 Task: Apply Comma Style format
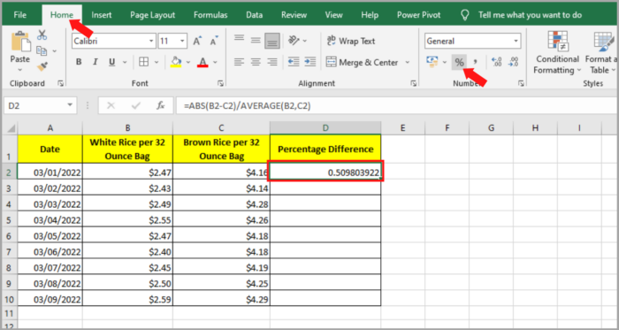click(x=476, y=62)
